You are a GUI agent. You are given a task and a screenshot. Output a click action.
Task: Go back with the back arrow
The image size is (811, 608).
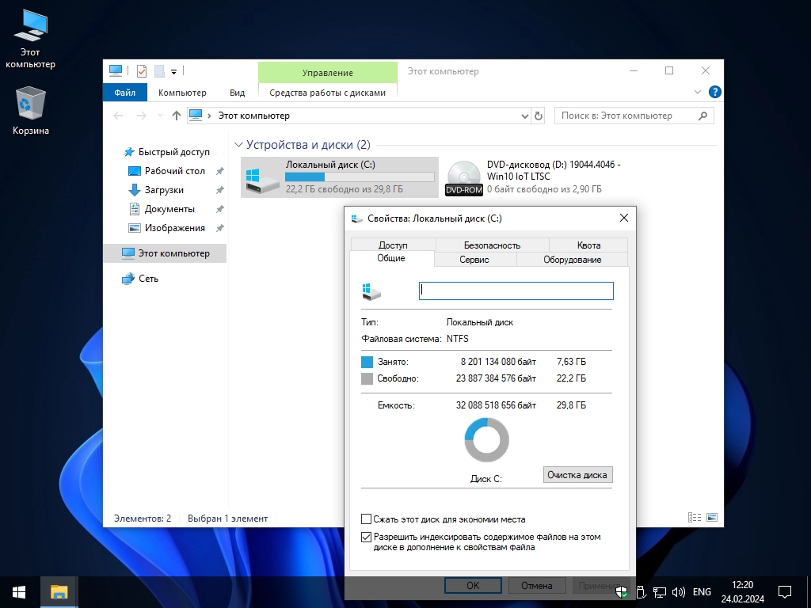[119, 116]
